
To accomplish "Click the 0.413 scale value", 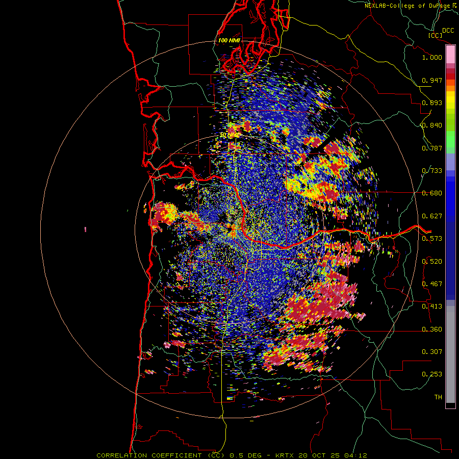I will pyautogui.click(x=432, y=307).
